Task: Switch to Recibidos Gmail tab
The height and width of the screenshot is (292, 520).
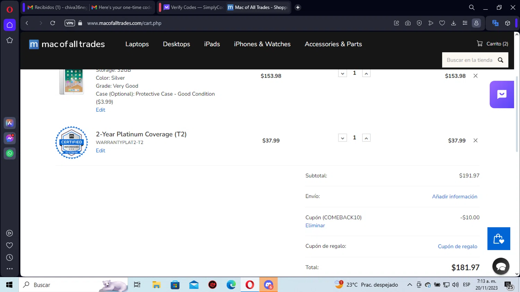Action: coord(57,7)
